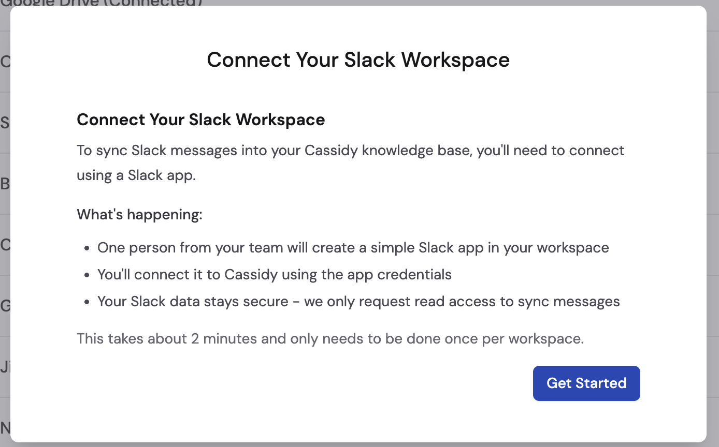Select the first bullet about creating a Slack app

coord(352,247)
